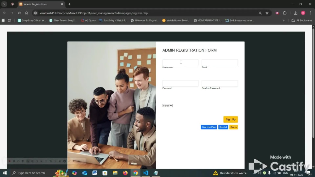Open Outlook from the taskbar
The image size is (315, 177).
84,173
